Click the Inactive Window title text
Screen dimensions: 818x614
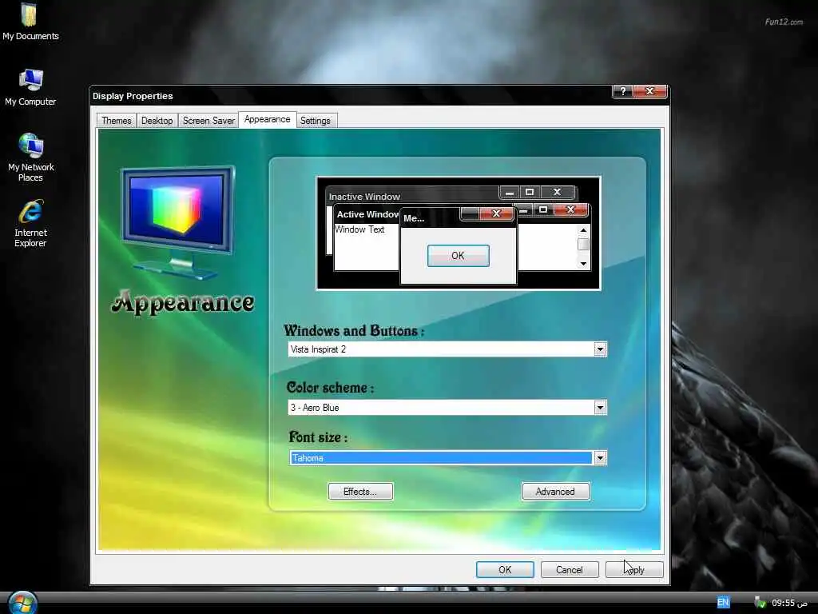[364, 197]
